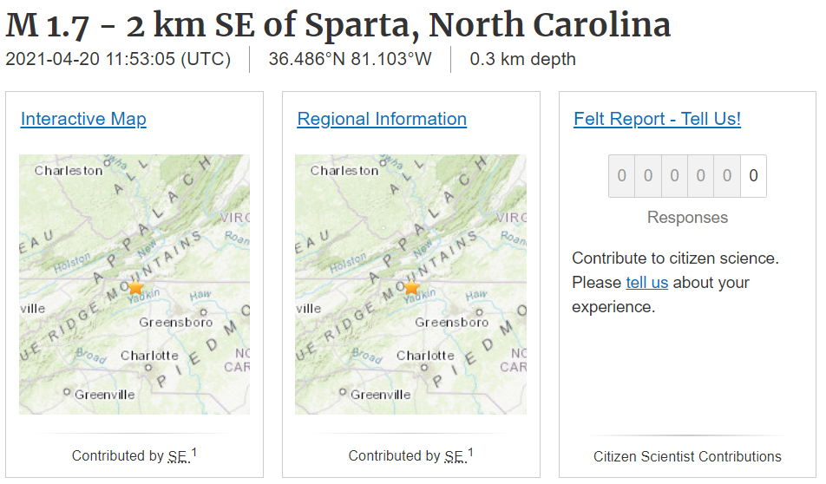Click Greenville city marker on Interactive Map
Image resolution: width=826 pixels, height=484 pixels.
[67, 392]
